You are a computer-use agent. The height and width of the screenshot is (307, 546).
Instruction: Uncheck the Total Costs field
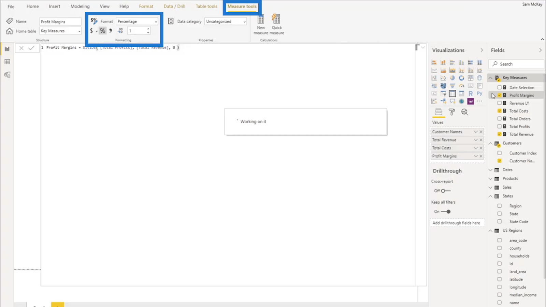click(x=500, y=111)
